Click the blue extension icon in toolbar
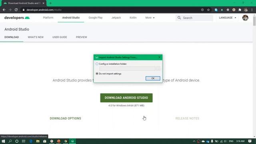 pos(216,10)
